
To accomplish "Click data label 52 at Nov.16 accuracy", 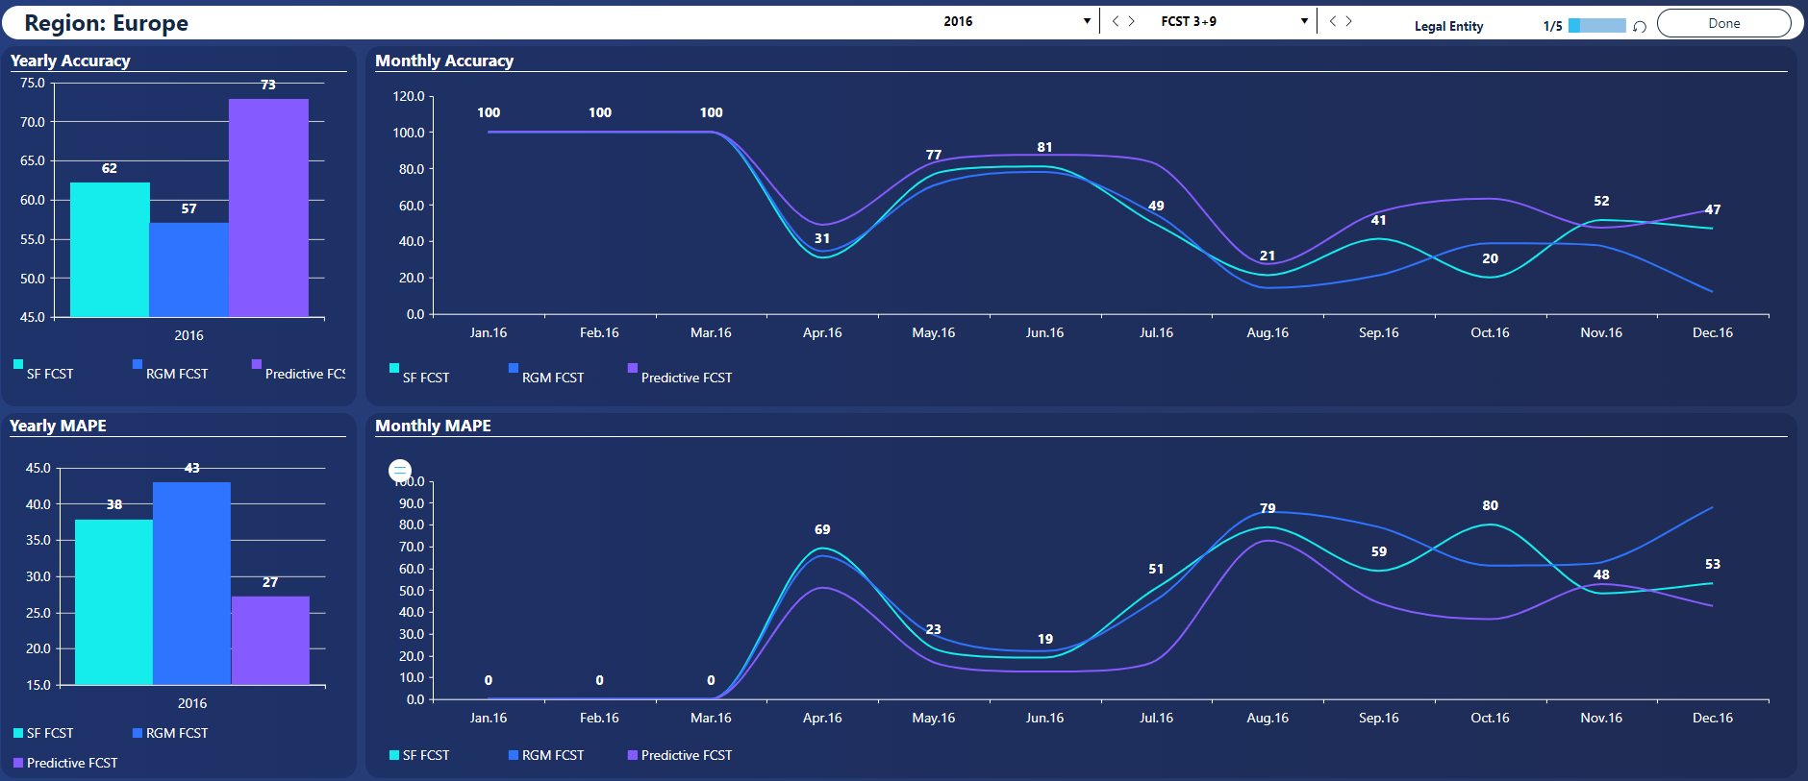I will pyautogui.click(x=1601, y=201).
